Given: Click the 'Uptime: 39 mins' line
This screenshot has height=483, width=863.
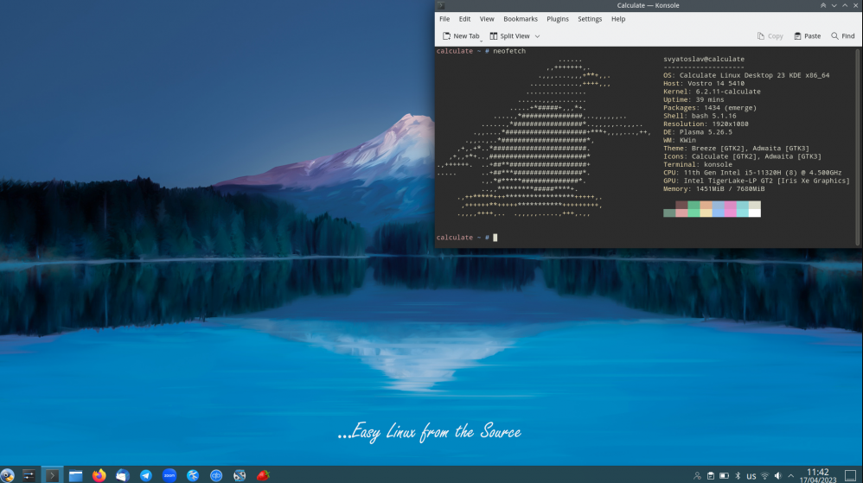Looking at the screenshot, I should [x=694, y=99].
